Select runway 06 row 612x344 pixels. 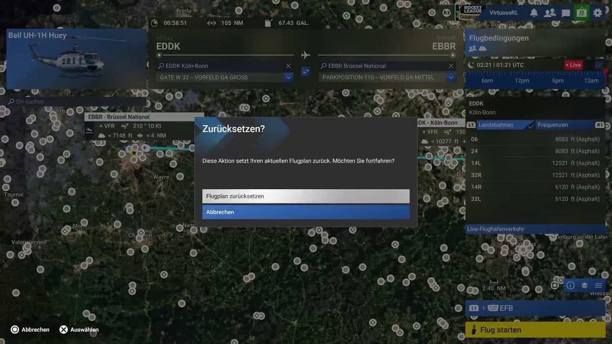[x=535, y=140]
